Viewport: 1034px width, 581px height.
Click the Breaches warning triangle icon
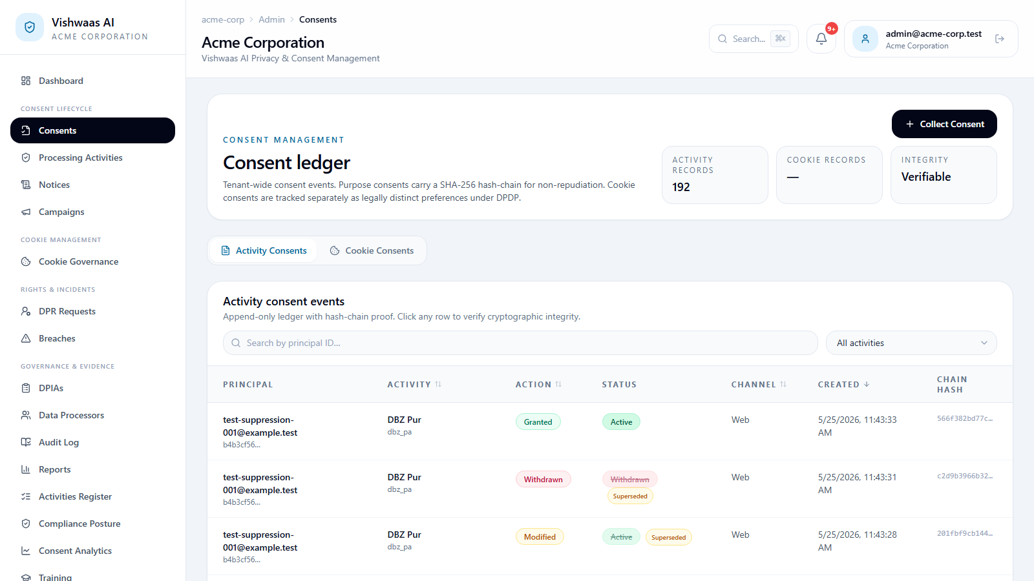(26, 338)
